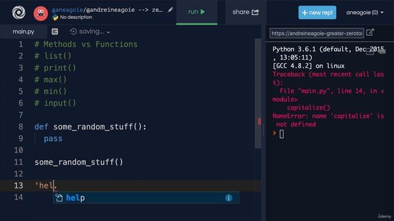Click line number 14 in gutter
Screen dimensions: 394x221
18,197
